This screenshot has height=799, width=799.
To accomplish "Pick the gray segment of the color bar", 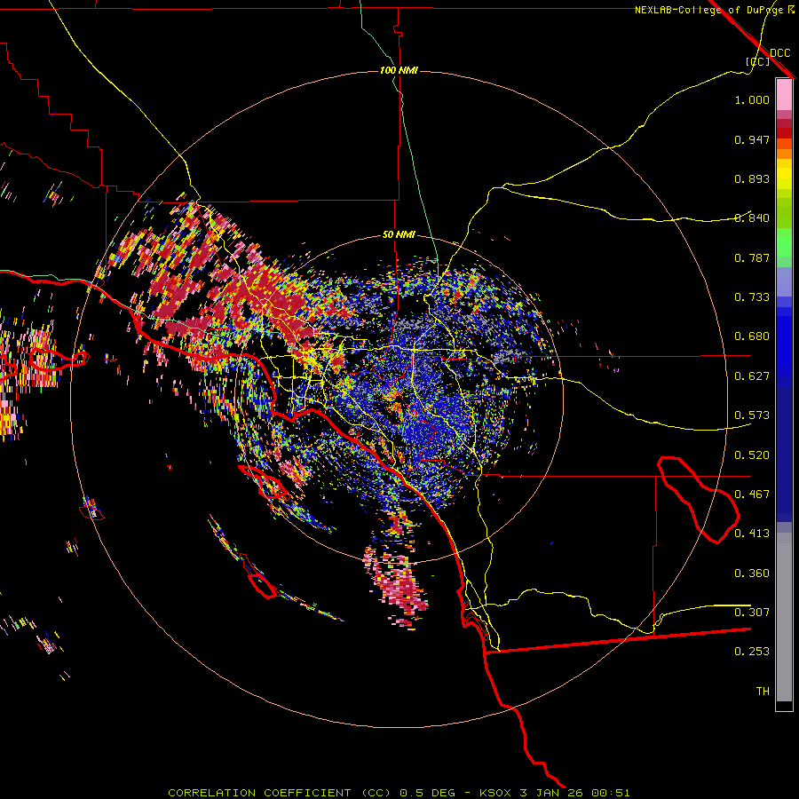I will [784, 617].
